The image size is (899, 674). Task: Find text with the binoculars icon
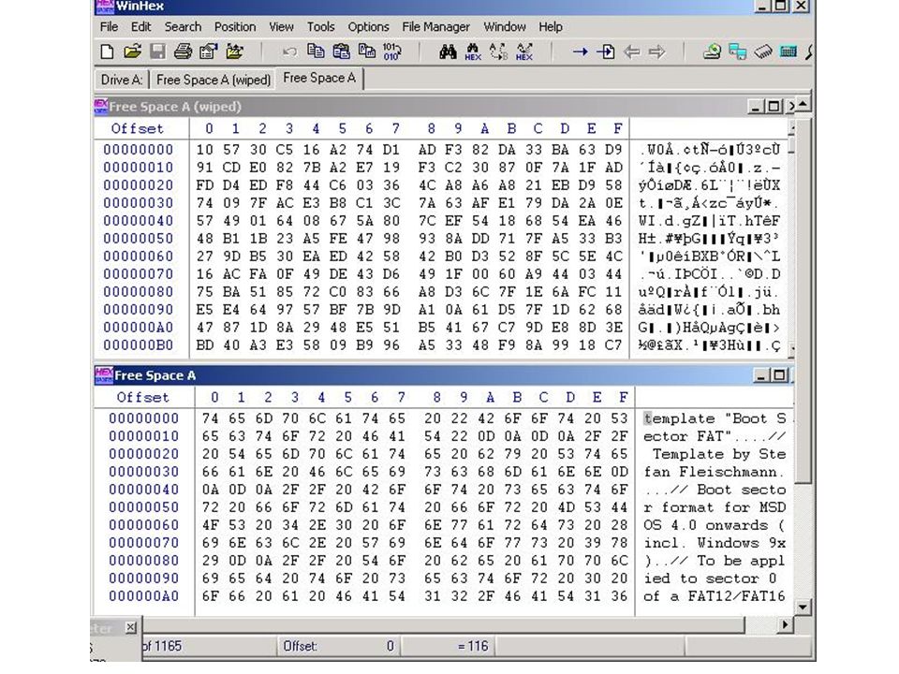[x=448, y=51]
